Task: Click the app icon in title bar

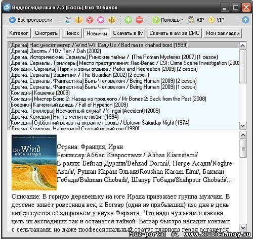Action: [7, 7]
